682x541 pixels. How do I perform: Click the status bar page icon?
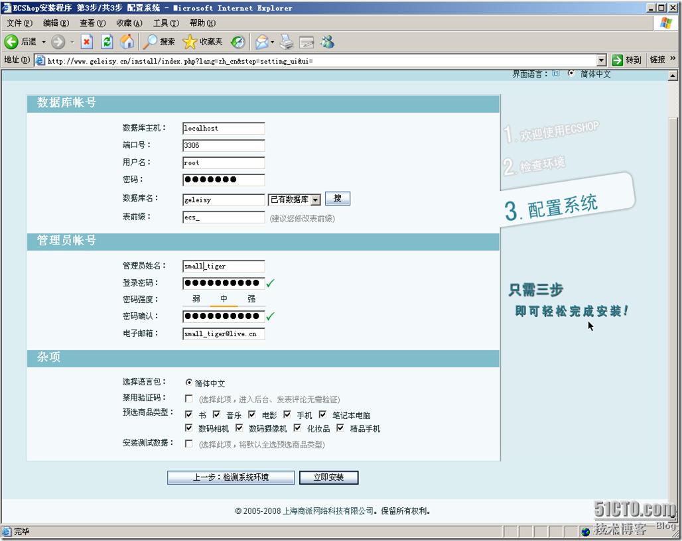pyautogui.click(x=7, y=531)
